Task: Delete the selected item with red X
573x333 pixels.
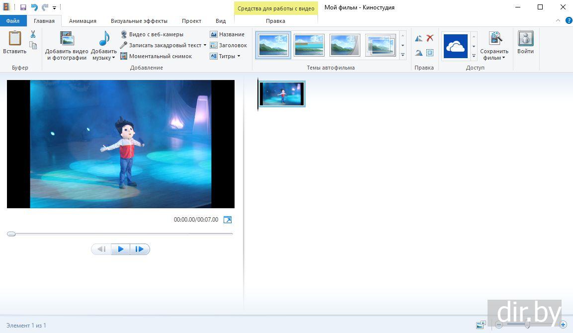Action: [430, 38]
